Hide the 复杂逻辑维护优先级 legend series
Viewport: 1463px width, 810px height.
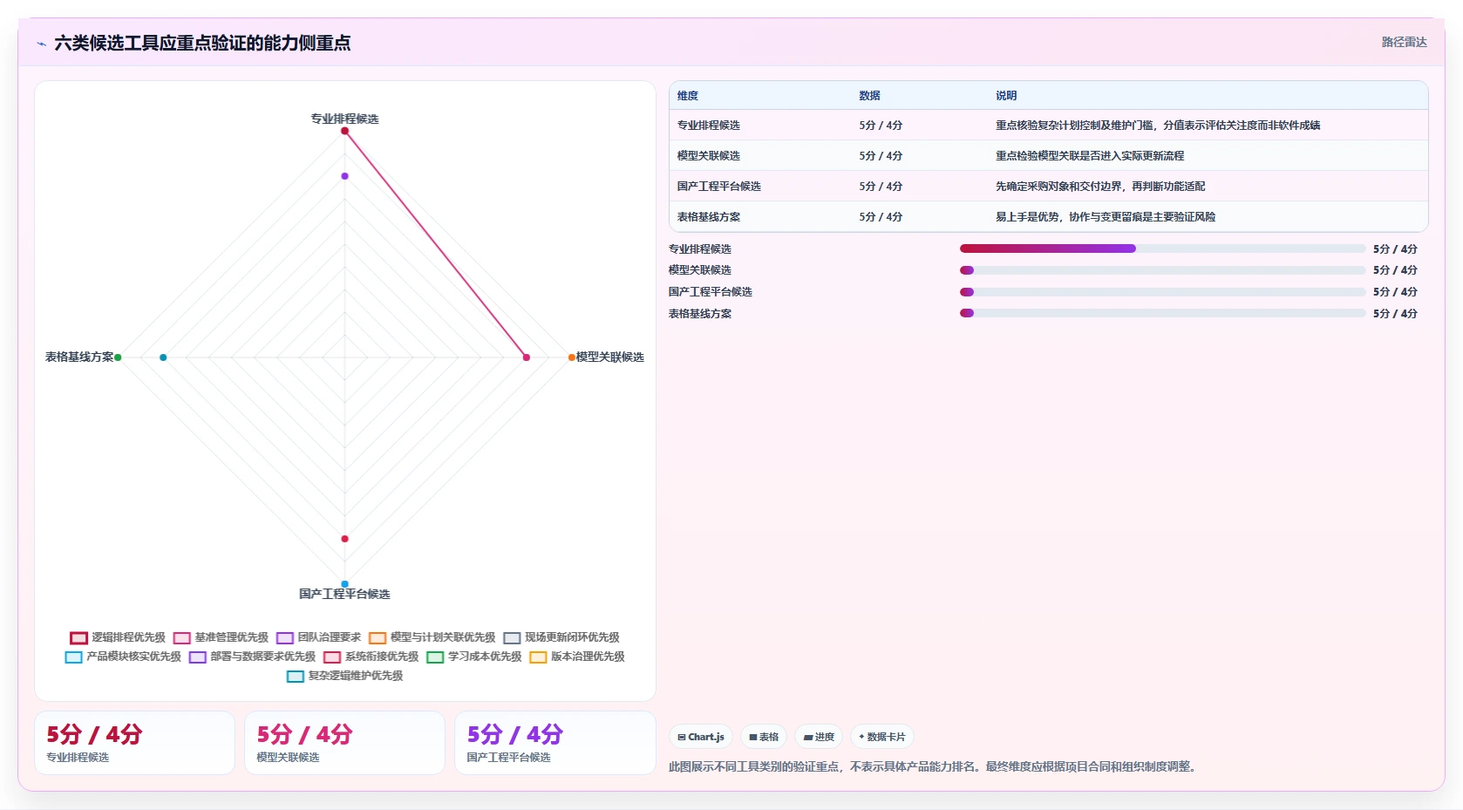tap(344, 676)
